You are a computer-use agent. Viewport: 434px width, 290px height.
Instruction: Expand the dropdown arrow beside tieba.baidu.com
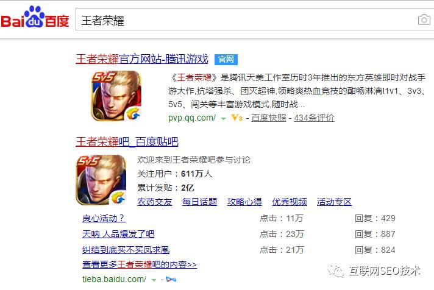pyautogui.click(x=154, y=280)
